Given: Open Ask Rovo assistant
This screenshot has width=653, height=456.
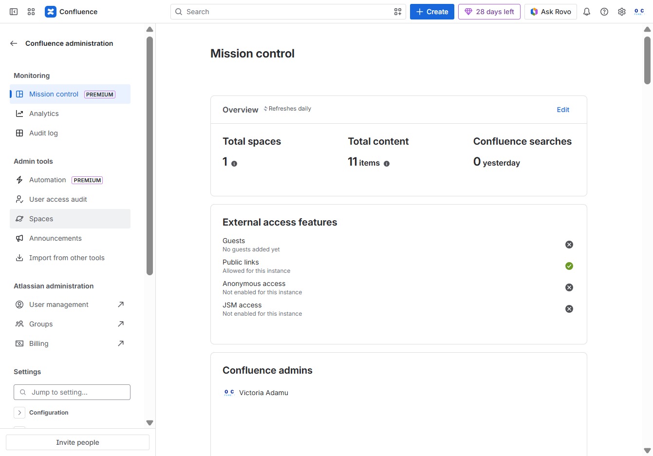Looking at the screenshot, I should click(551, 12).
